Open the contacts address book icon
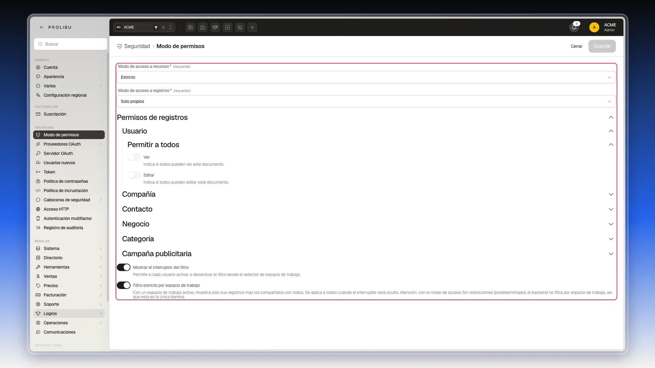Viewport: 655px width, 368px height. (190, 27)
